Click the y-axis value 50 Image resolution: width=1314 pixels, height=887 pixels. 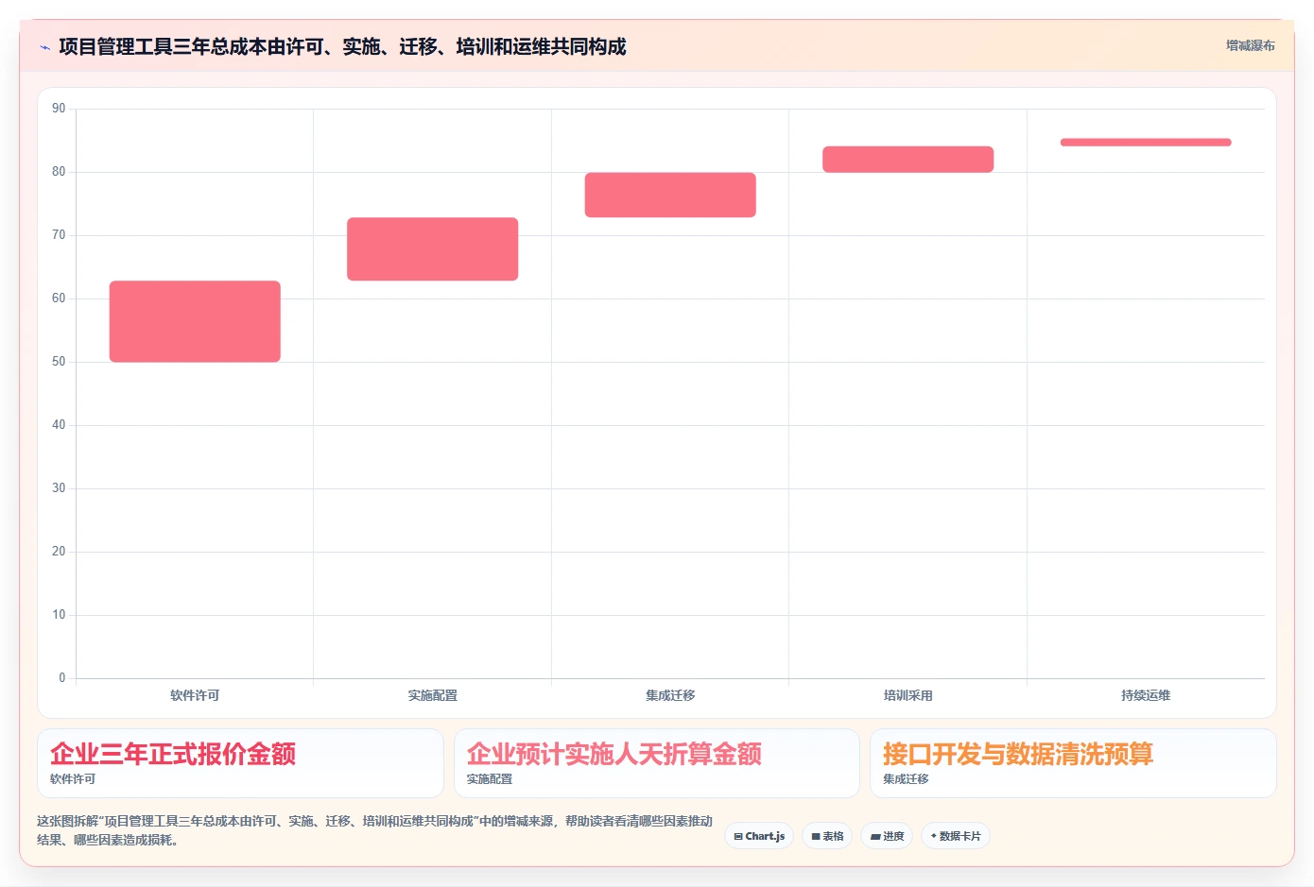(x=59, y=362)
